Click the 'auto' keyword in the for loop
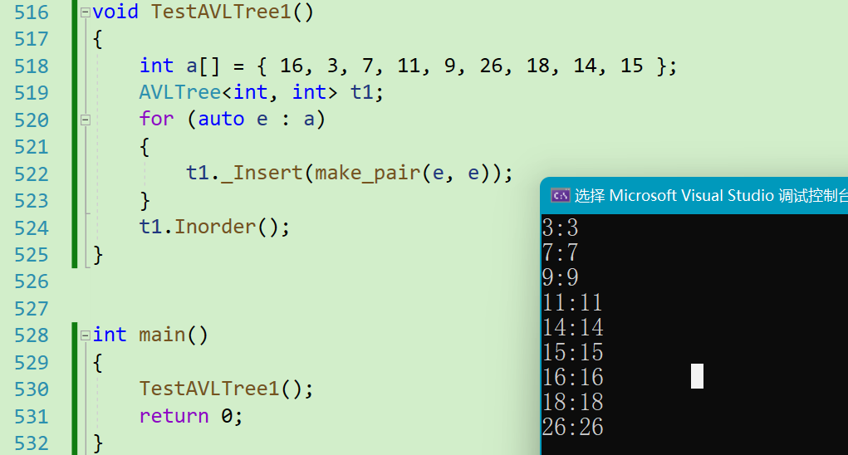 pyautogui.click(x=221, y=120)
